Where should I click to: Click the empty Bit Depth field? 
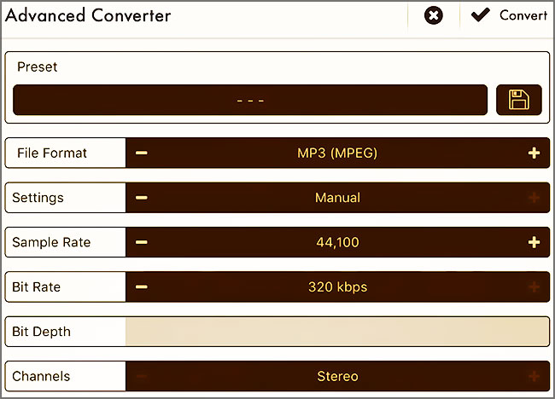[x=337, y=332]
